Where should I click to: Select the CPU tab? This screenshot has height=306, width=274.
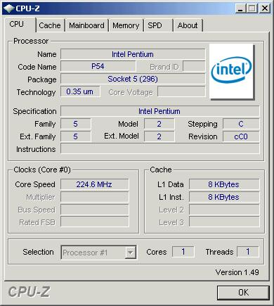20,25
